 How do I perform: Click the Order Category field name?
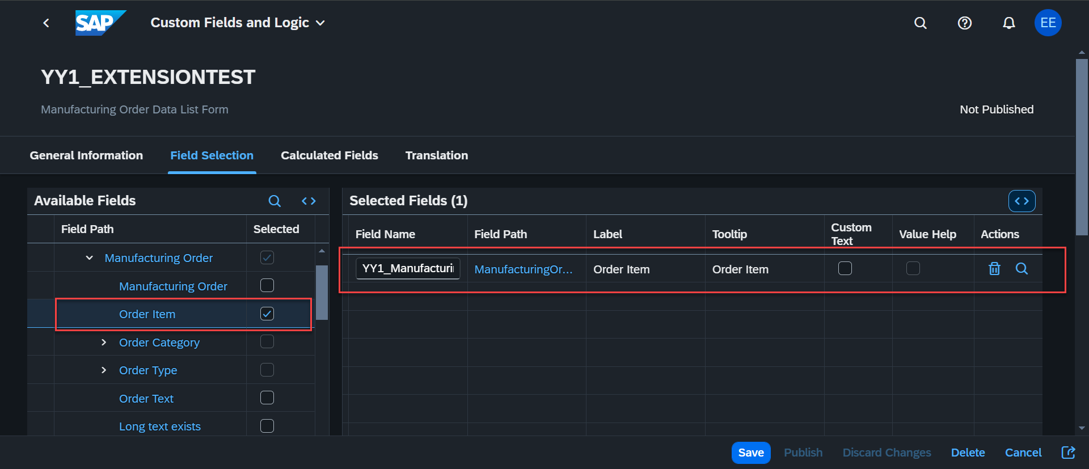coord(159,343)
